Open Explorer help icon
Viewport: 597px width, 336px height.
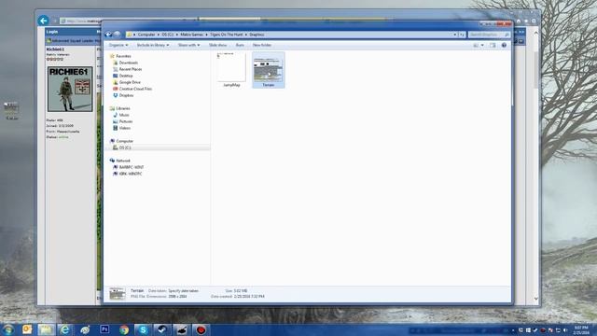(x=504, y=45)
